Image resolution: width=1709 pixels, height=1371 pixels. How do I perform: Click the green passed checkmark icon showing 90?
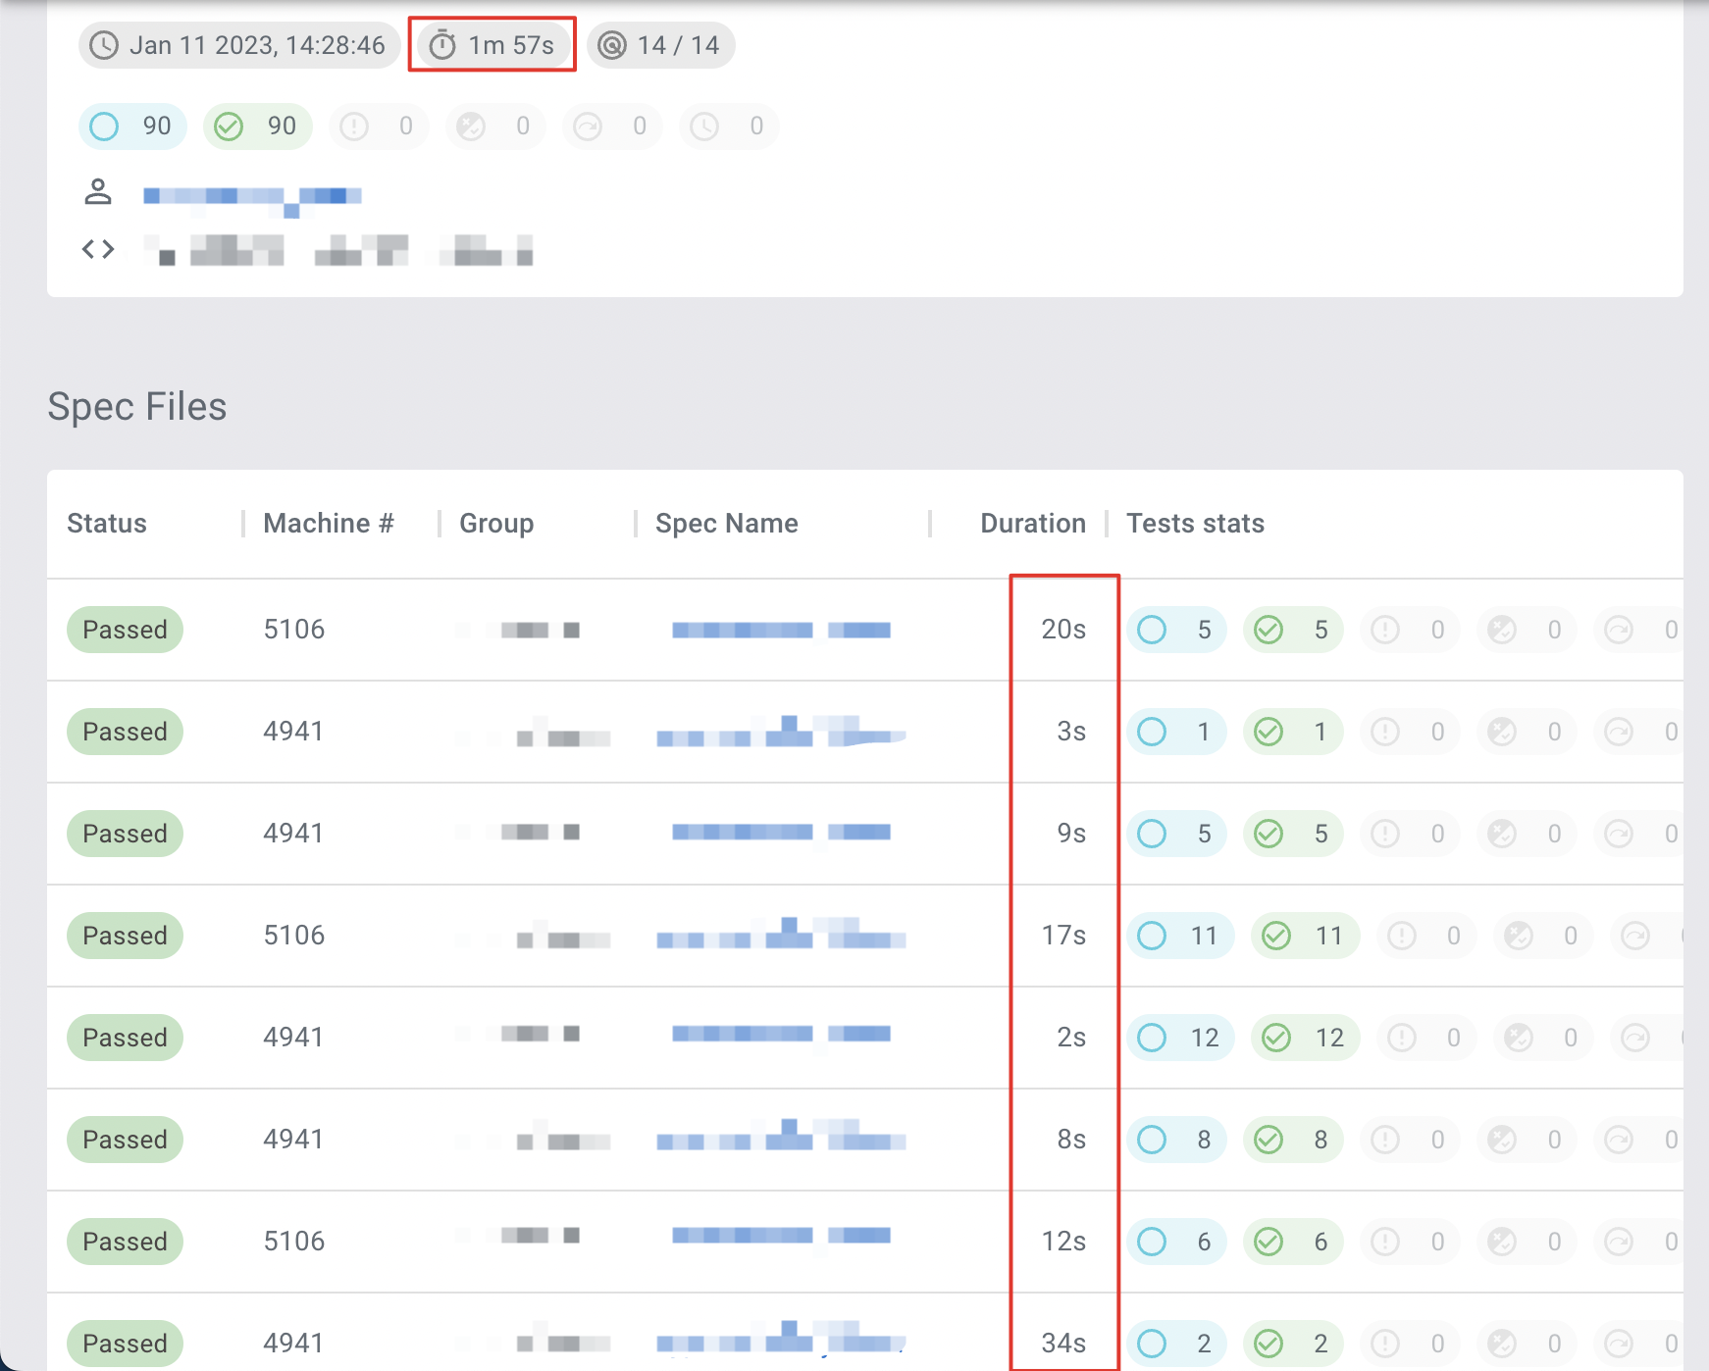point(231,126)
